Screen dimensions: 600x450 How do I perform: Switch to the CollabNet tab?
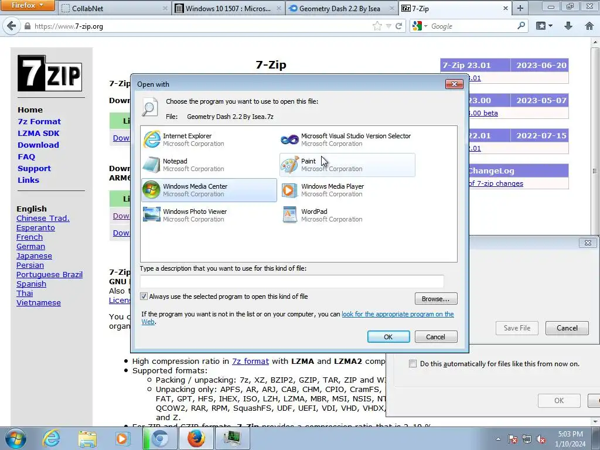coord(114,8)
